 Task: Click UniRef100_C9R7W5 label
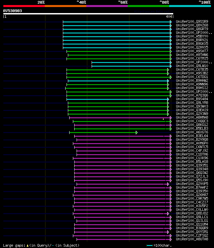[192, 199]
